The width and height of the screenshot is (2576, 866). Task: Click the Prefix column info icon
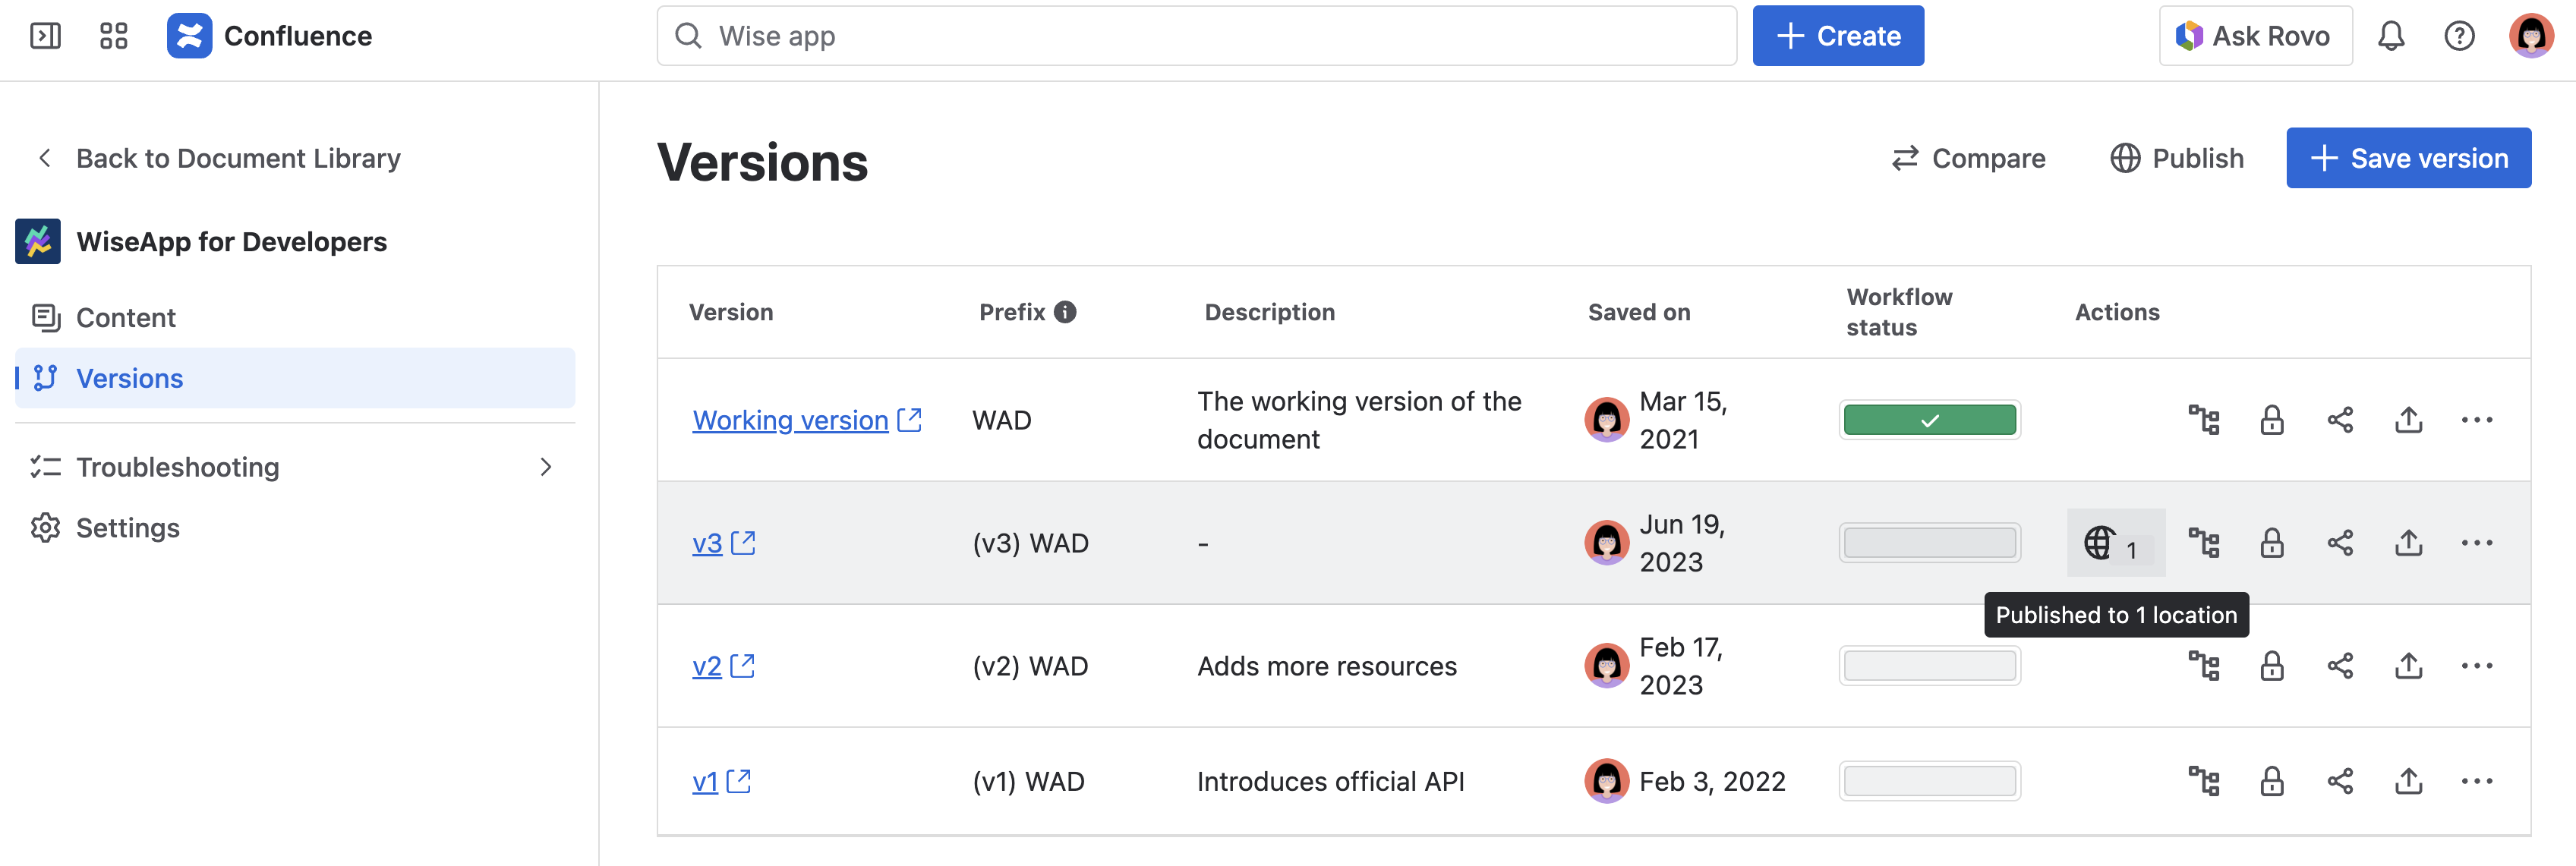1065,311
